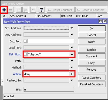Screen dimensions: 108x100
Task: Expand the Src. Address field arrow
Action: pyautogui.click(x=72, y=28)
